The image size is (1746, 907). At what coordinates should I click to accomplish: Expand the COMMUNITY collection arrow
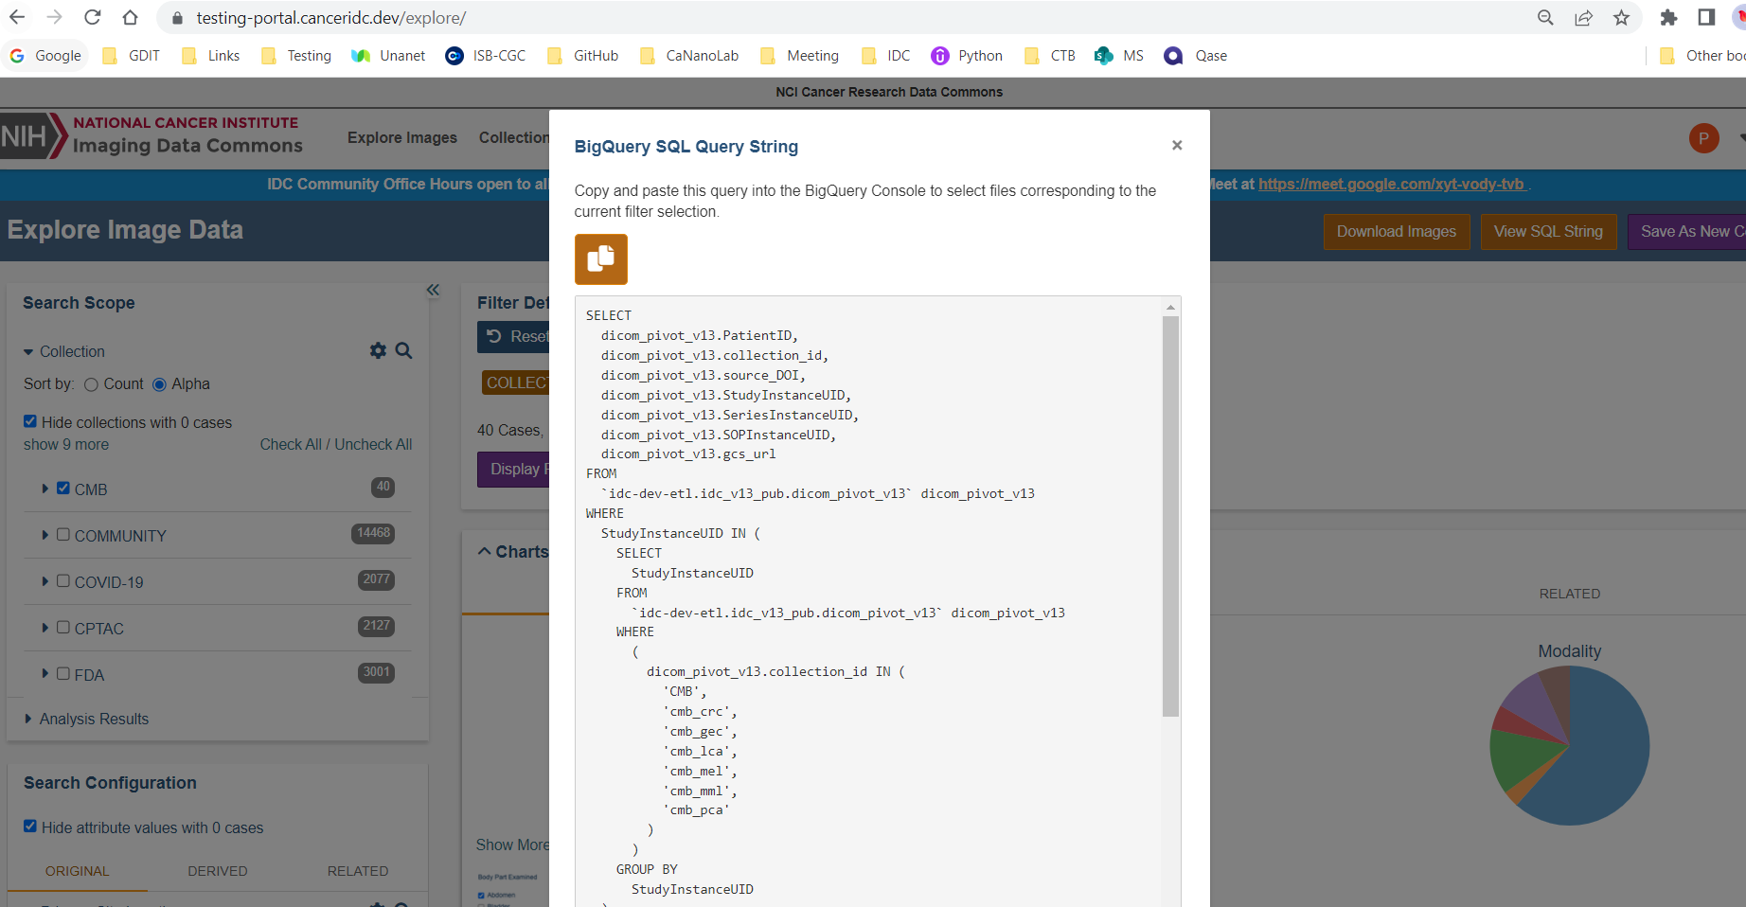45,534
